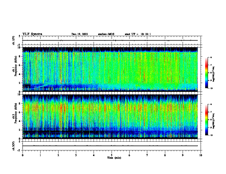Image resolution: width=226 pixels, height=174 pixels.
Task: Click the "8" kHz tick on ch.1 axis
Action: point(20,56)
